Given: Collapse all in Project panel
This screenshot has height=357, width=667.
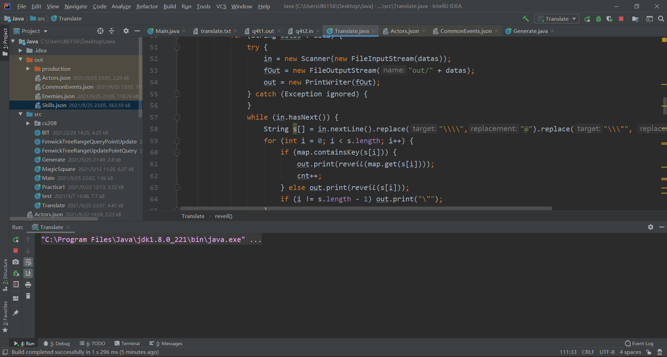Looking at the screenshot, I should (112, 31).
